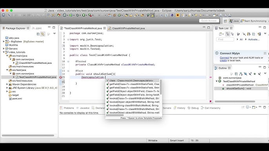Click the orange stop square toolbar icon
This screenshot has width=269, height=151.
coord(178,15)
